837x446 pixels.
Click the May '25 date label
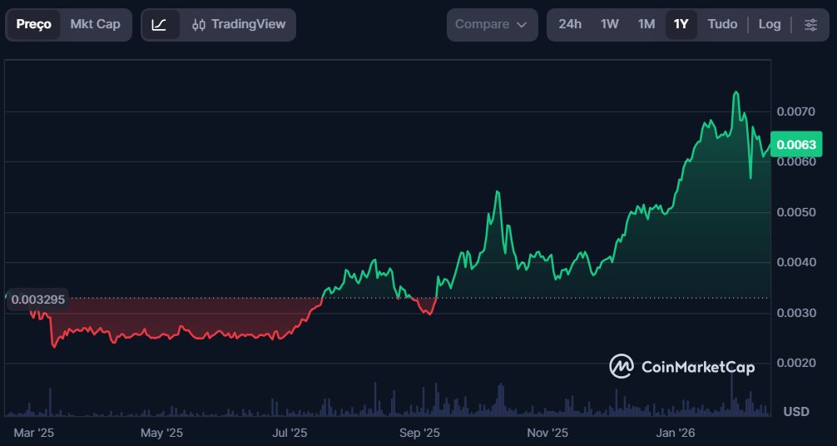click(x=161, y=434)
